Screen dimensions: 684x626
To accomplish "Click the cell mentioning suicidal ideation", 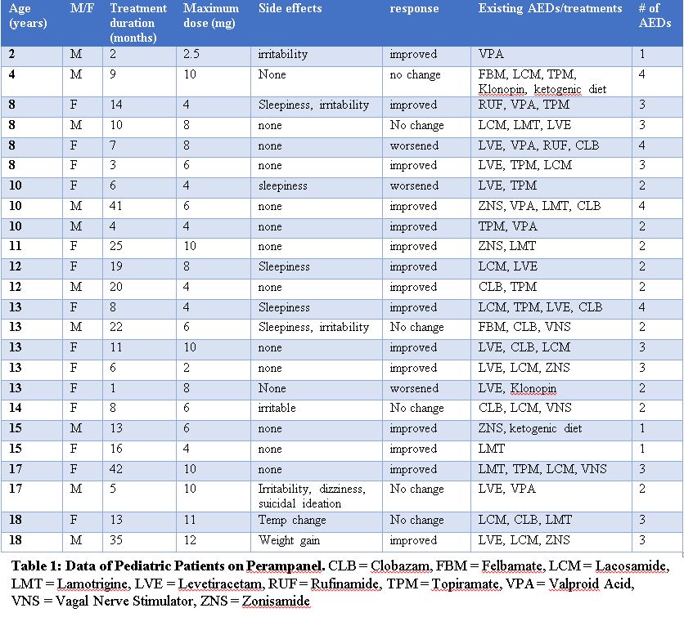I will click(x=312, y=496).
